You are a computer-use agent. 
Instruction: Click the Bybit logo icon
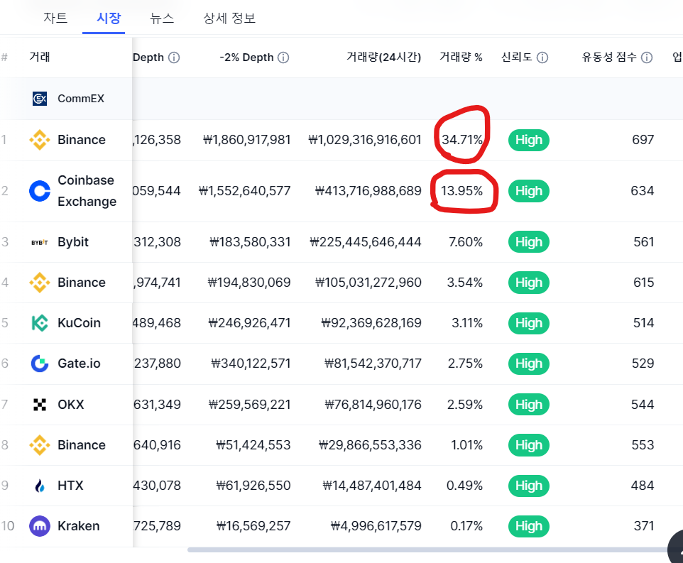click(x=40, y=243)
